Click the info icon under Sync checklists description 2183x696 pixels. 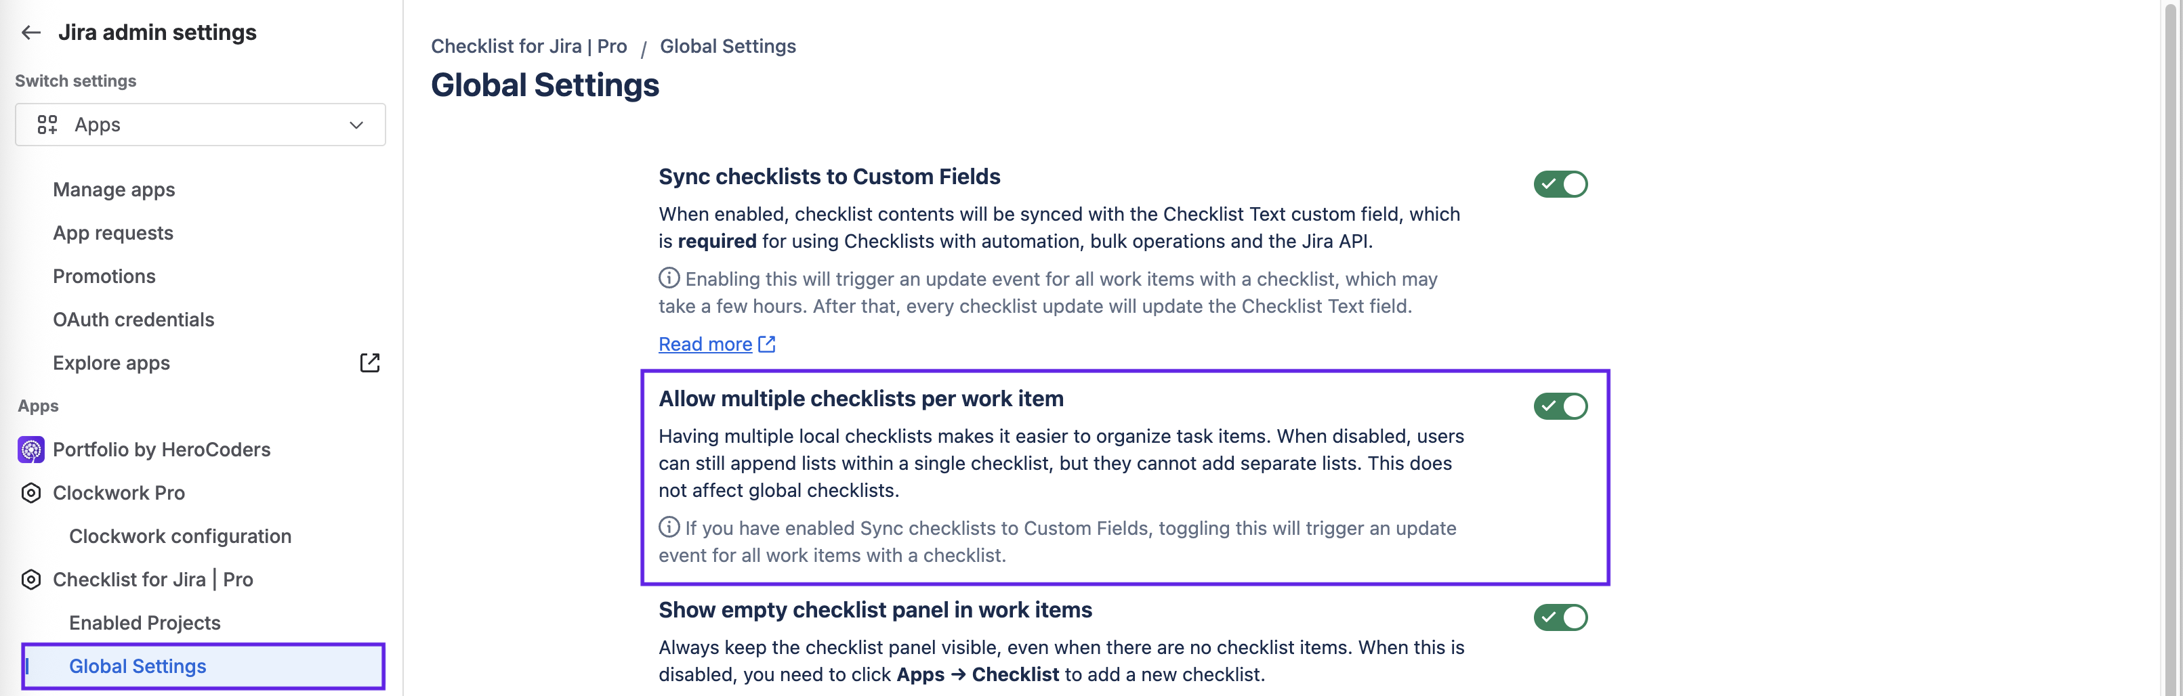tap(669, 278)
